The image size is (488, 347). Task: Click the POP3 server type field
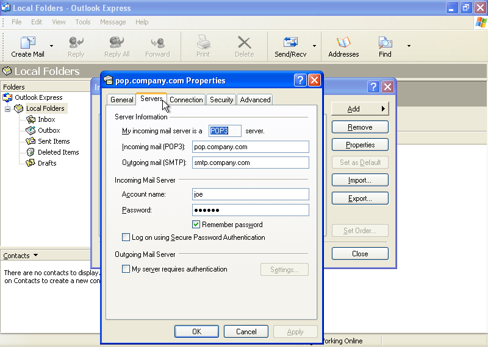click(224, 131)
